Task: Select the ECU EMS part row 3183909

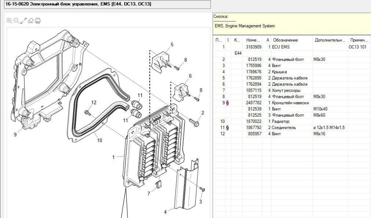Action: click(282, 47)
